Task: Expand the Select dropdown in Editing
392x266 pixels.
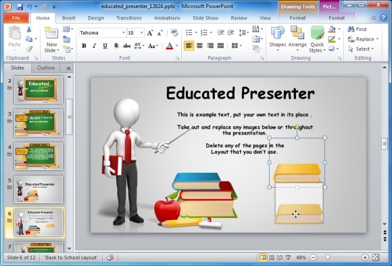Action: tap(372, 49)
